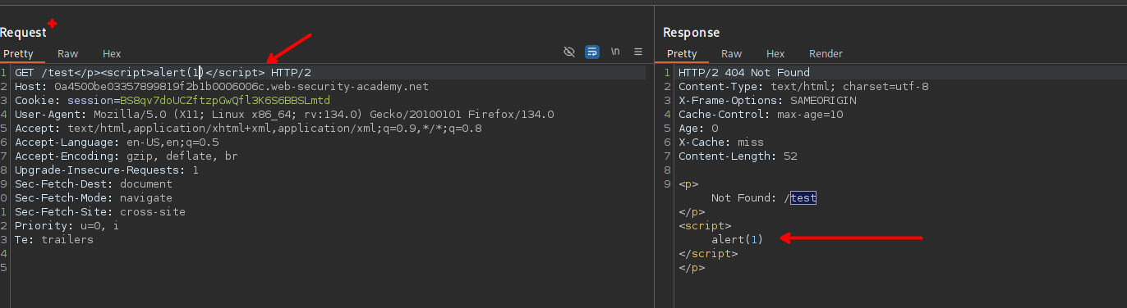Click the Host header line
Image resolution: width=1127 pixels, height=308 pixels.
(222, 87)
